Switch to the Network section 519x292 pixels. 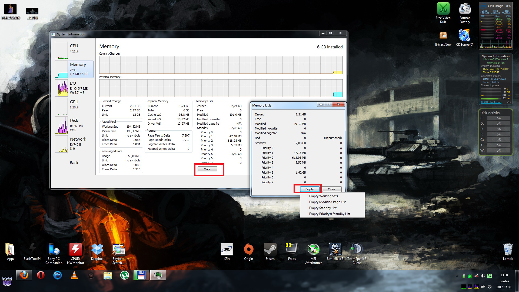pos(74,144)
